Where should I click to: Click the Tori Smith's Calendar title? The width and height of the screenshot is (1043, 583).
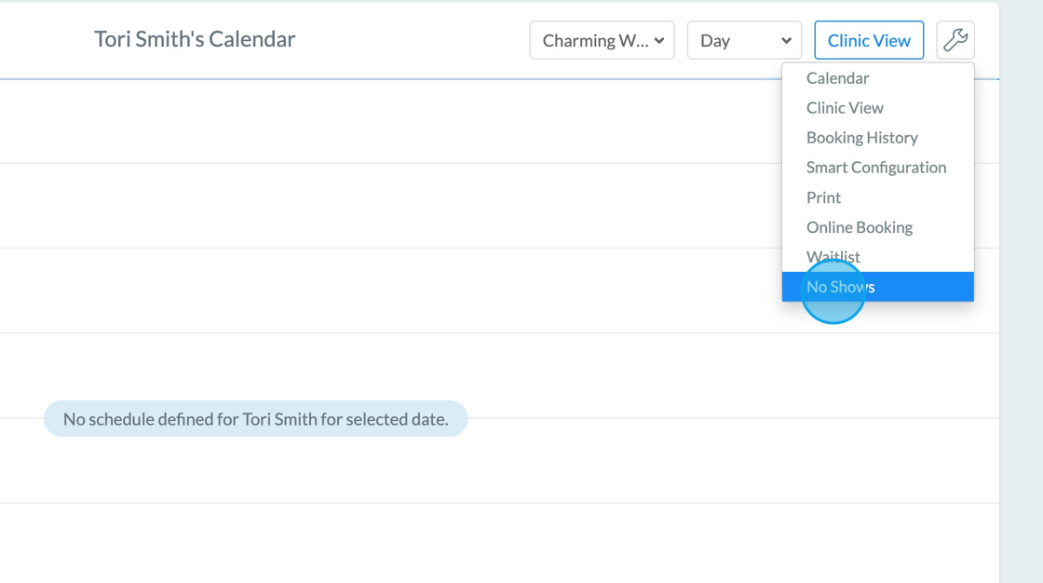[x=195, y=39]
